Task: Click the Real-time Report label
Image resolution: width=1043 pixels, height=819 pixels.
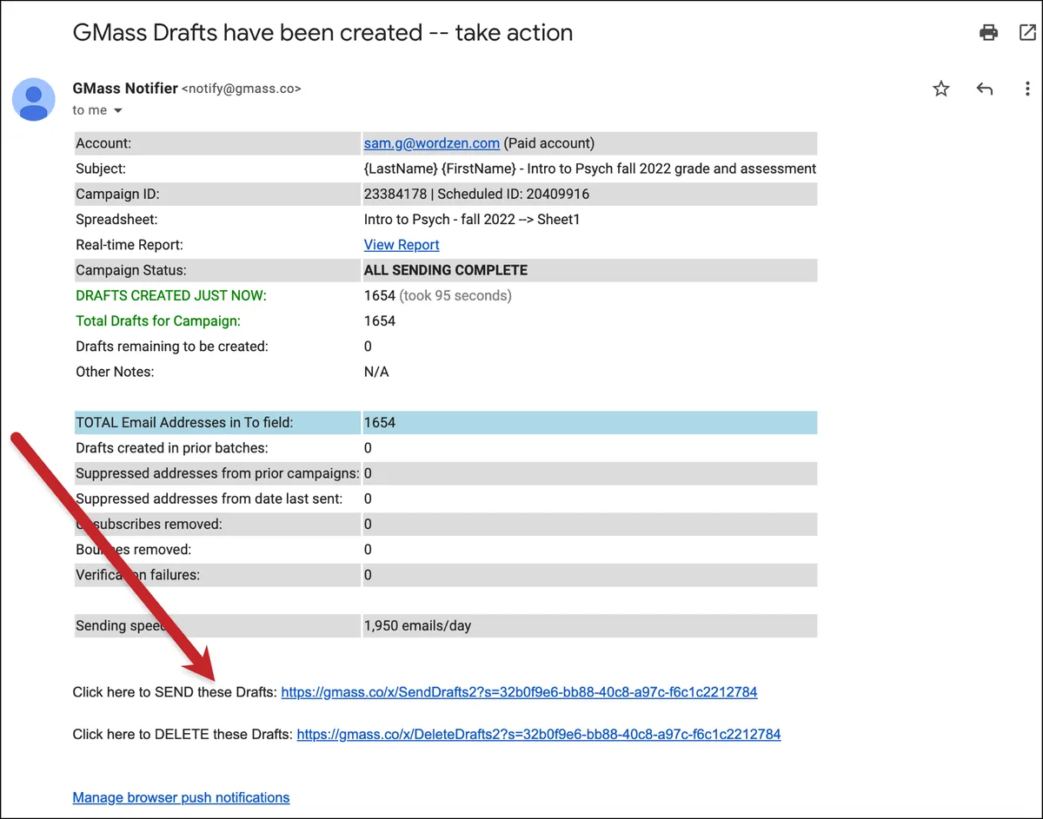Action: click(130, 245)
